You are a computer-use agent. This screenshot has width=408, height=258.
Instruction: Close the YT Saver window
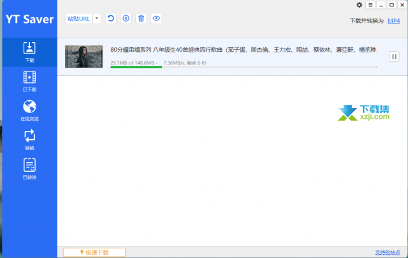pyautogui.click(x=402, y=5)
